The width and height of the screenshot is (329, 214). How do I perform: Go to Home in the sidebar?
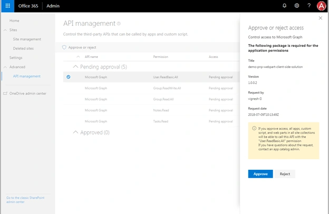(x=14, y=21)
